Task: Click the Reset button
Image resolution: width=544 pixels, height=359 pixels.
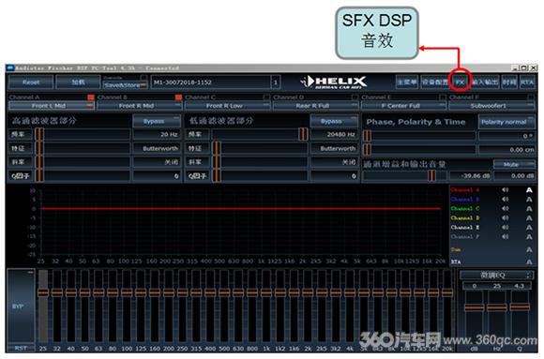Action: click(x=31, y=82)
